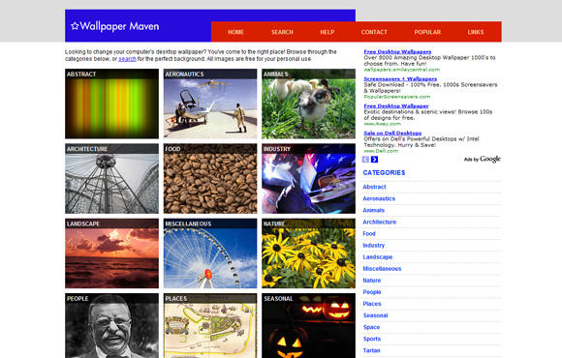Open the Aeronautics wallpaper thumbnail
Viewport: 562px width, 358px height.
pyautogui.click(x=210, y=104)
